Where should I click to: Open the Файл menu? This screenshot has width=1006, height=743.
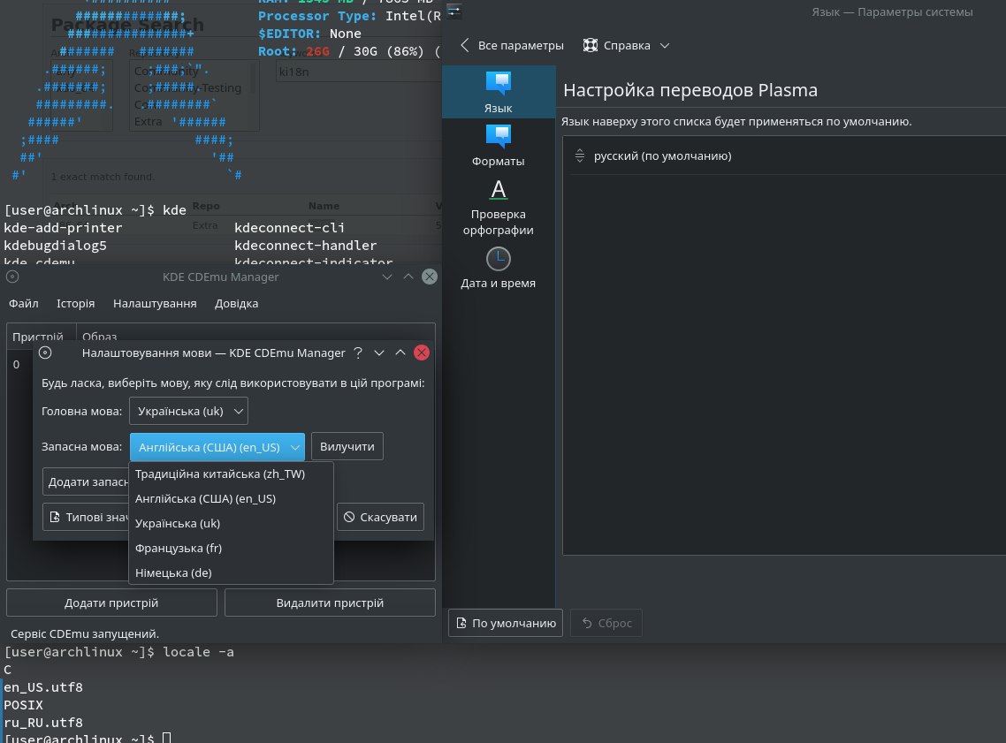pos(24,303)
